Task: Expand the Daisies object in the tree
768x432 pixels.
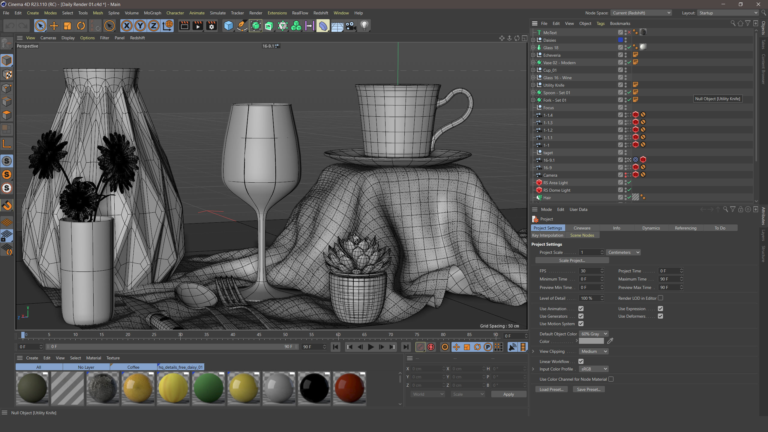Action: point(533,40)
